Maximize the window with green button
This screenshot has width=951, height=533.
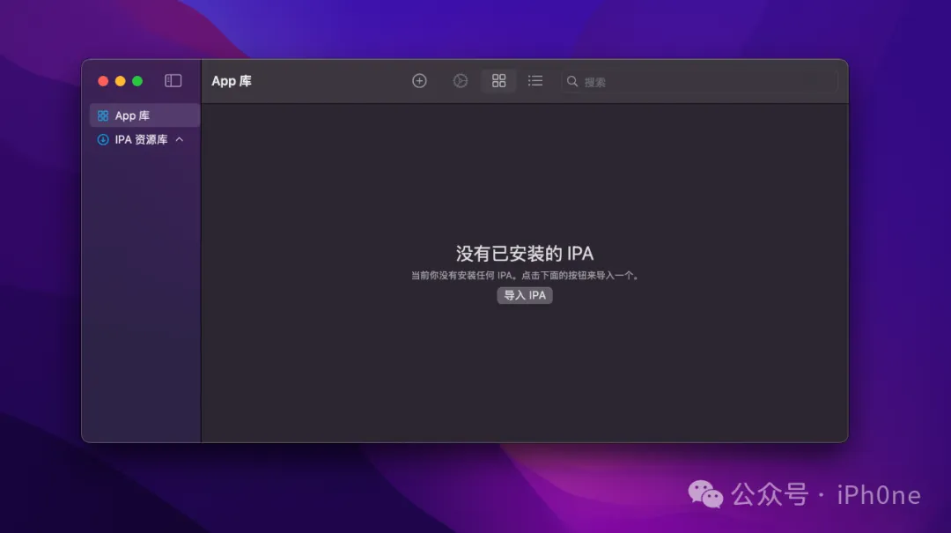click(137, 81)
